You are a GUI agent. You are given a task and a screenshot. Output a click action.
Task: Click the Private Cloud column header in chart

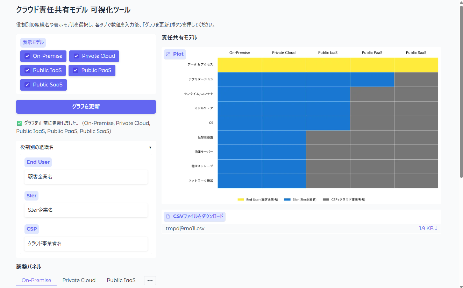pyautogui.click(x=284, y=53)
